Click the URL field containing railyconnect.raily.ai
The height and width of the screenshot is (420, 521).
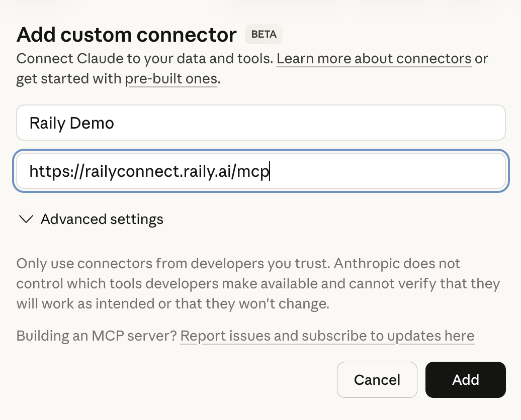click(260, 171)
